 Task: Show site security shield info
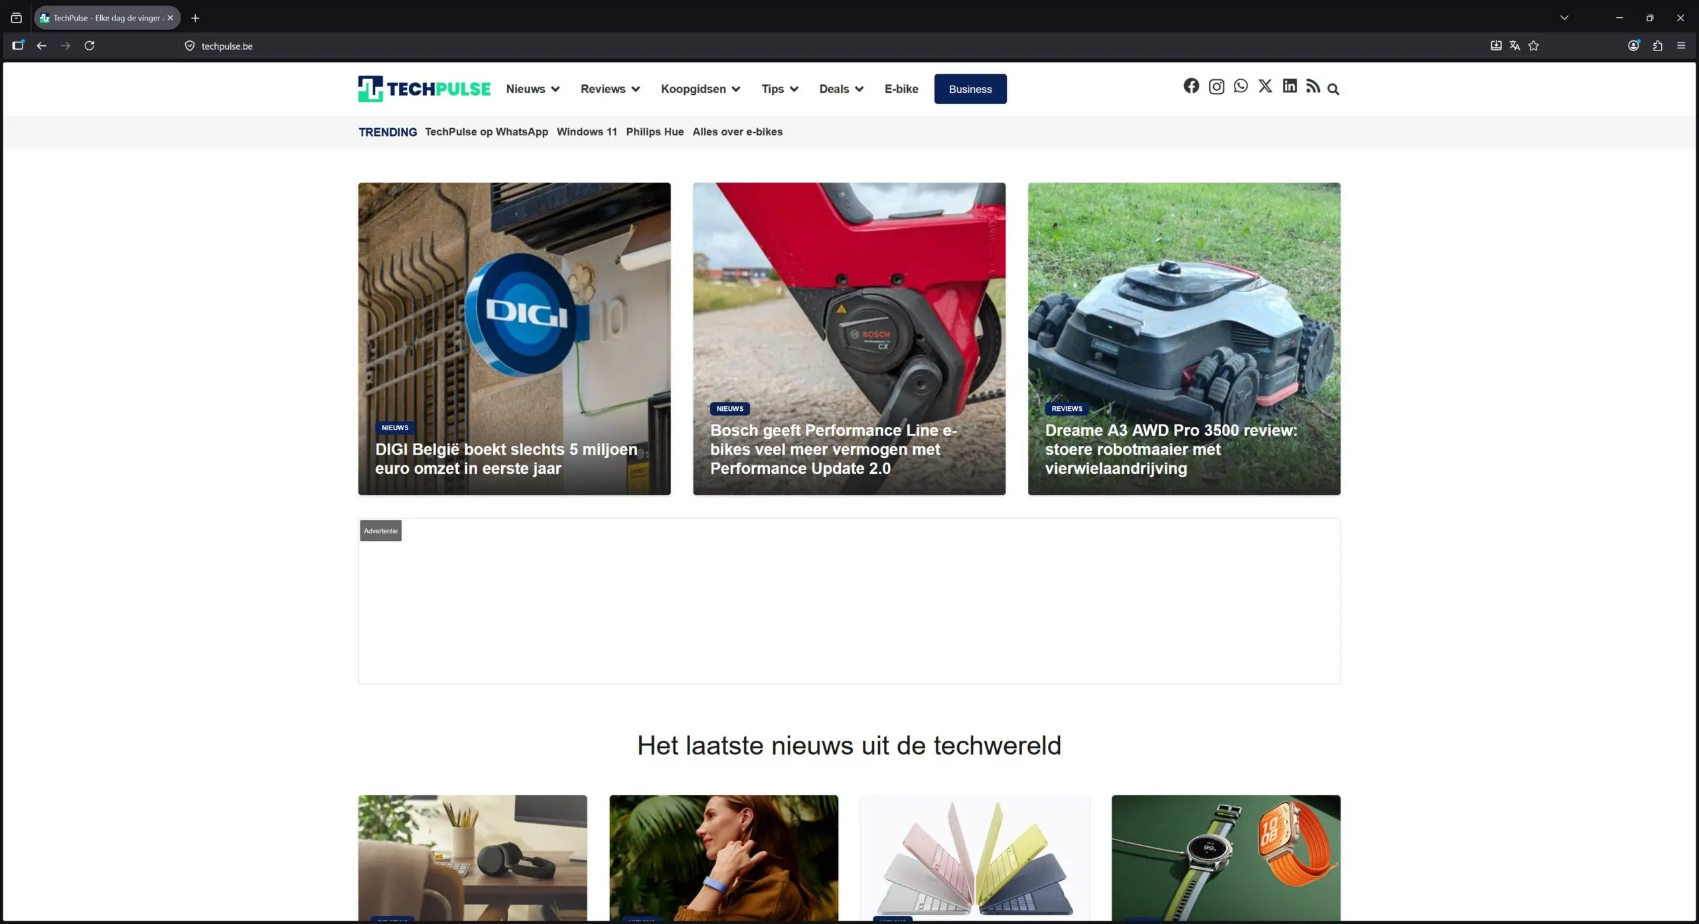tap(190, 46)
